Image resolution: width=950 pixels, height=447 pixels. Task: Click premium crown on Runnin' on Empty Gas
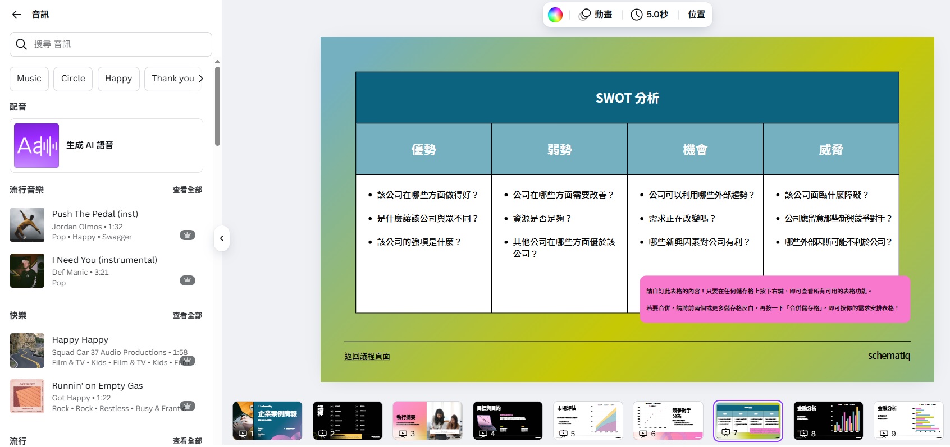pyautogui.click(x=188, y=406)
